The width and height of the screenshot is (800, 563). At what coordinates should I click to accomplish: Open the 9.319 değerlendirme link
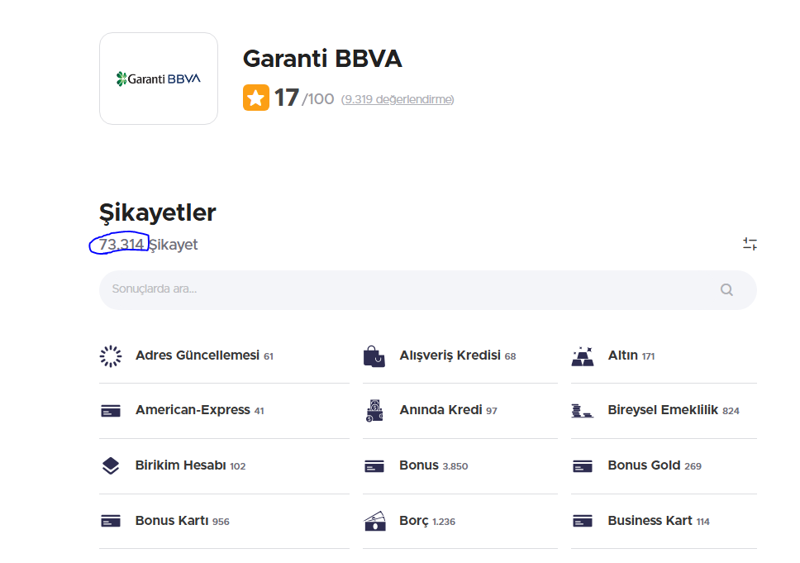pos(398,99)
